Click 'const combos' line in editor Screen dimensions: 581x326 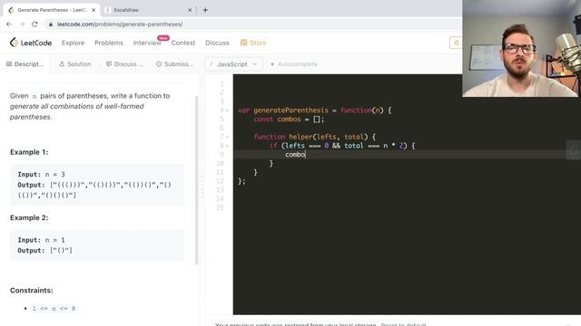click(289, 119)
